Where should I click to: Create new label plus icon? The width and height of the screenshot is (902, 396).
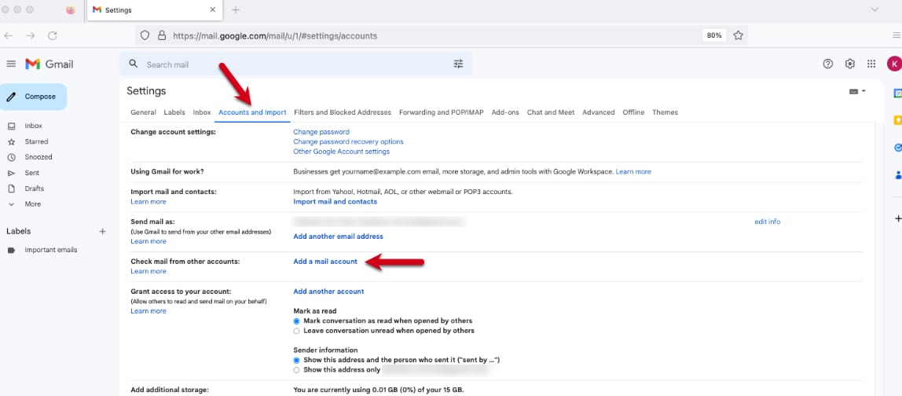tap(102, 231)
